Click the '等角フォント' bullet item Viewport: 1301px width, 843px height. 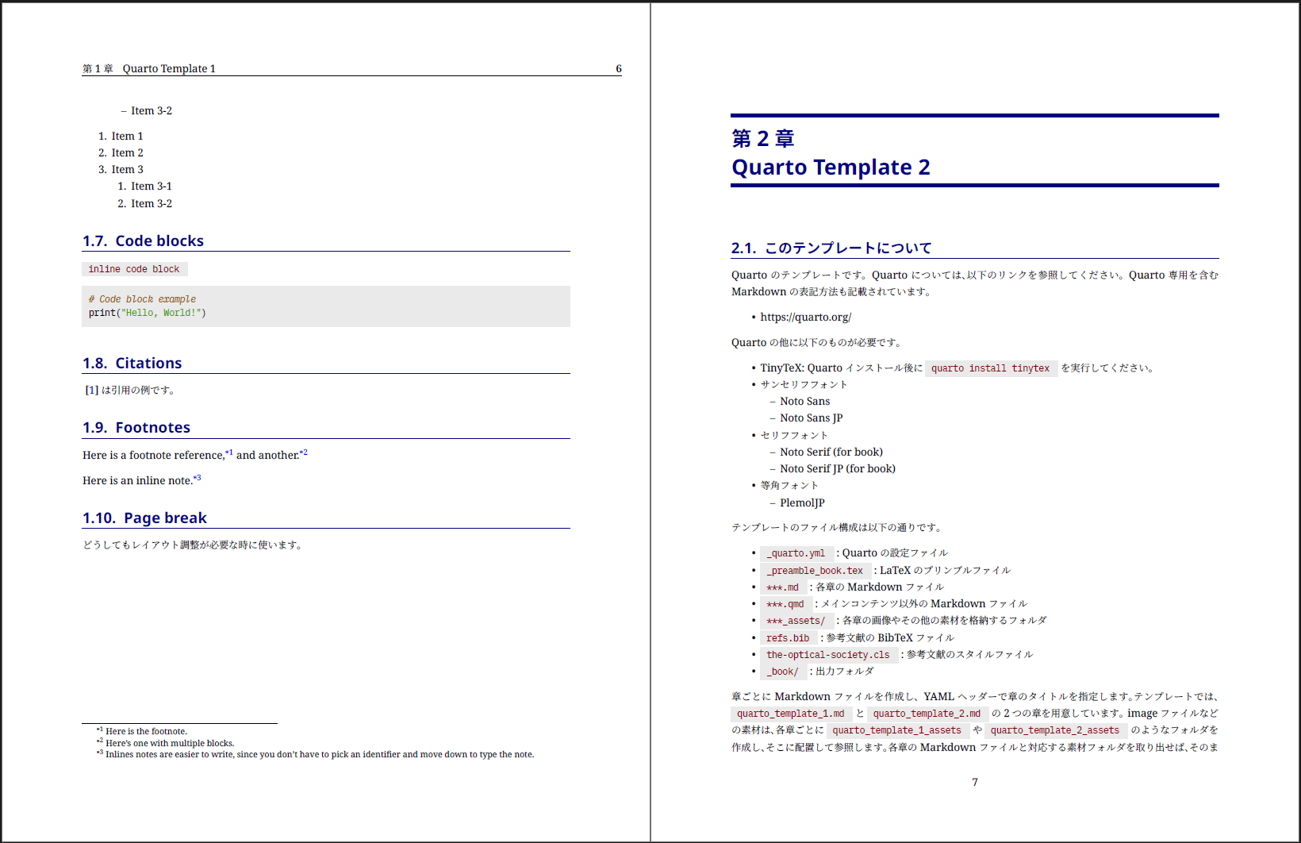click(789, 485)
